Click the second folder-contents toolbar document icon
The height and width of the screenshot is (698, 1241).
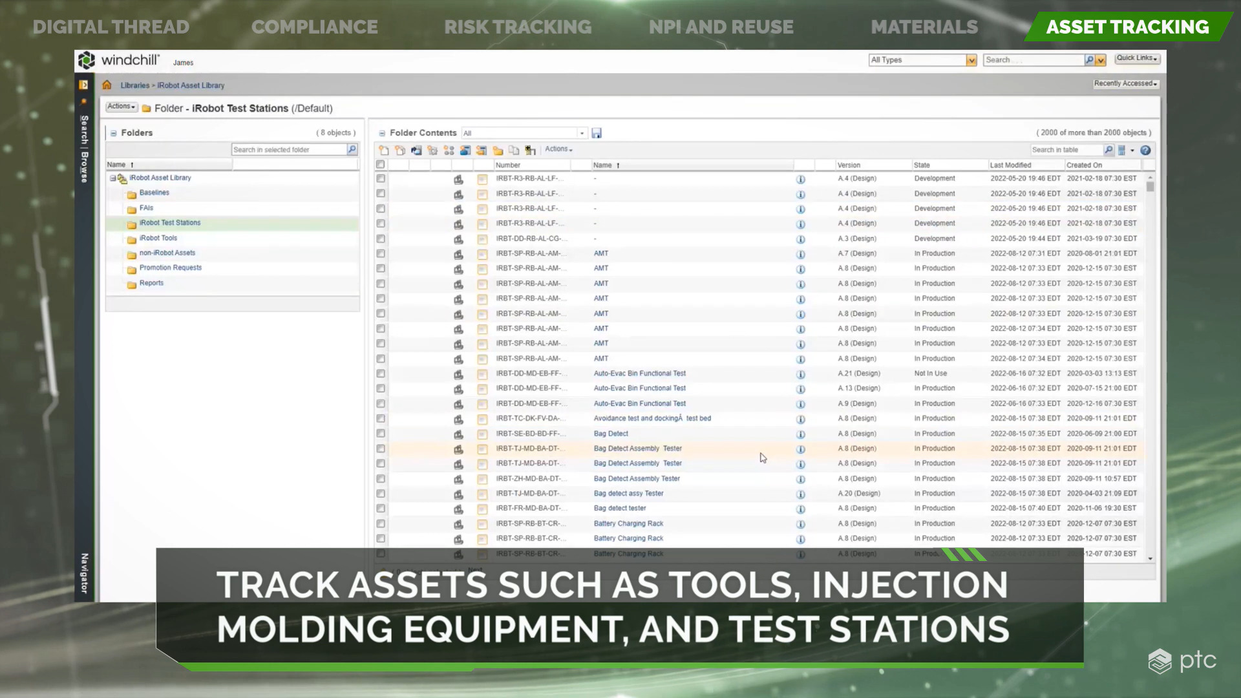[x=400, y=150]
